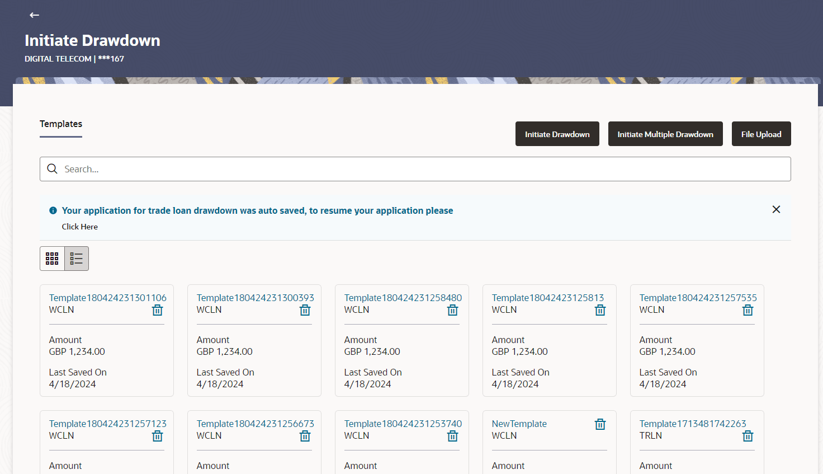Open Template180424231257535
Viewport: 823px width, 474px height.
point(698,298)
